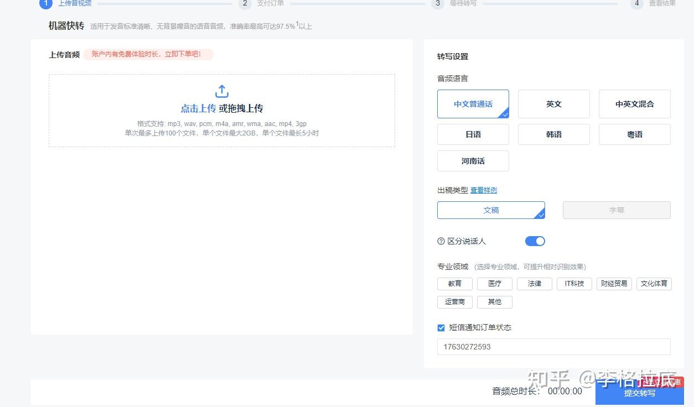This screenshot has height=407, width=694.
Task: Click step 4 查看结果
Action: 654,3
